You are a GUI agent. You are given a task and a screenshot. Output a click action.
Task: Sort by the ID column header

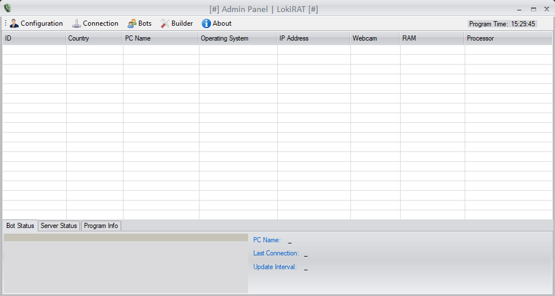(x=34, y=38)
